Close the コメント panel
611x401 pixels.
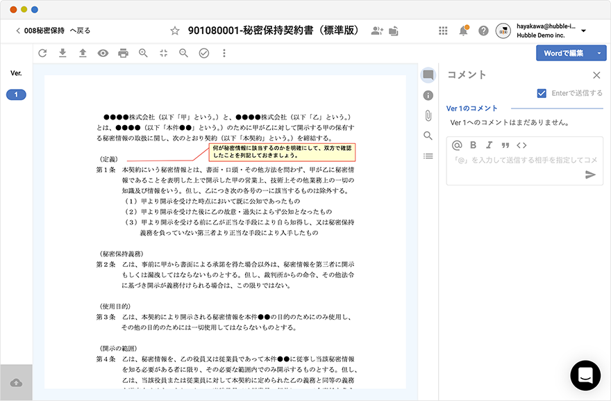[x=596, y=75]
